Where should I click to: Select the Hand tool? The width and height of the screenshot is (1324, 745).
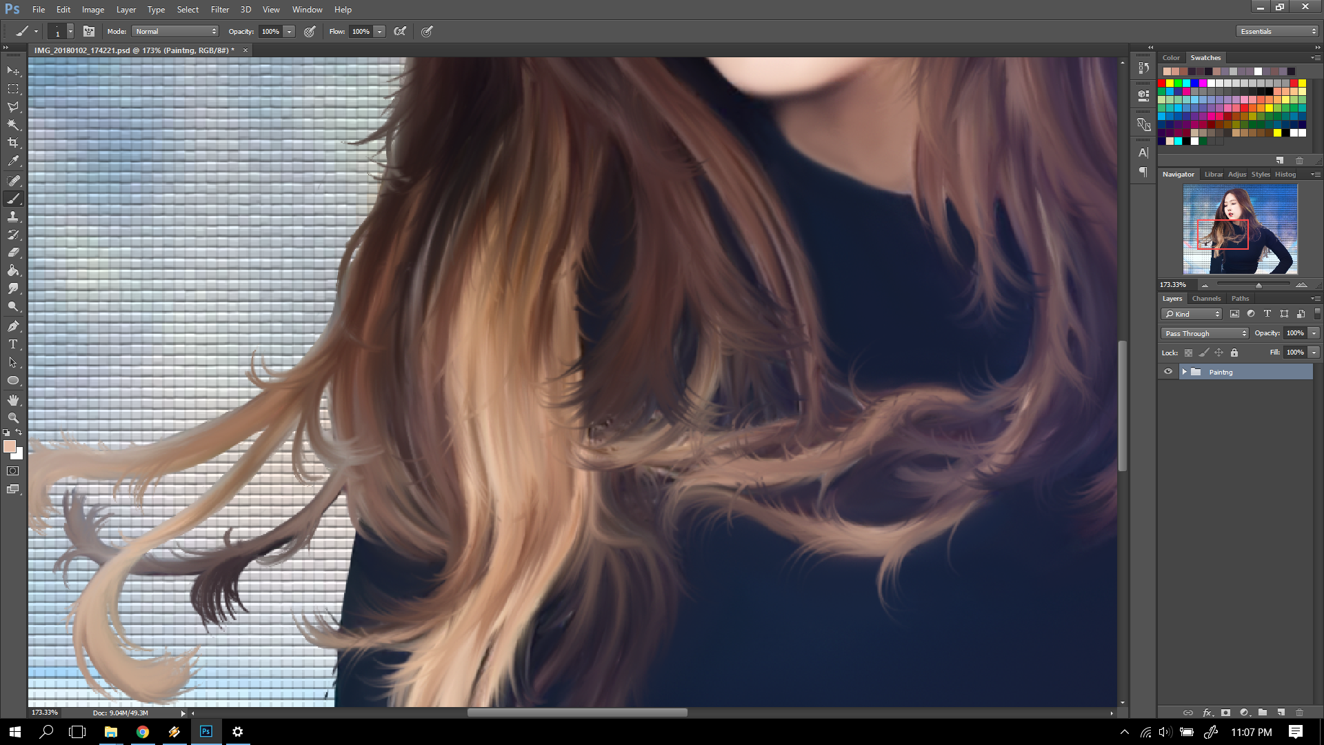[13, 400]
